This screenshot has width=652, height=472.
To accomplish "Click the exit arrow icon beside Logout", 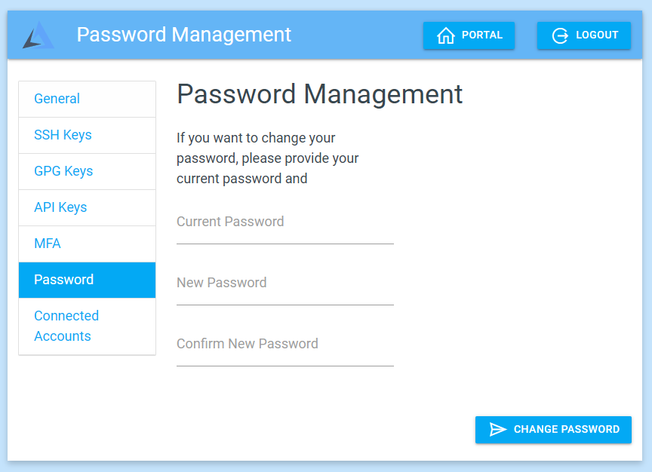I will pos(560,35).
